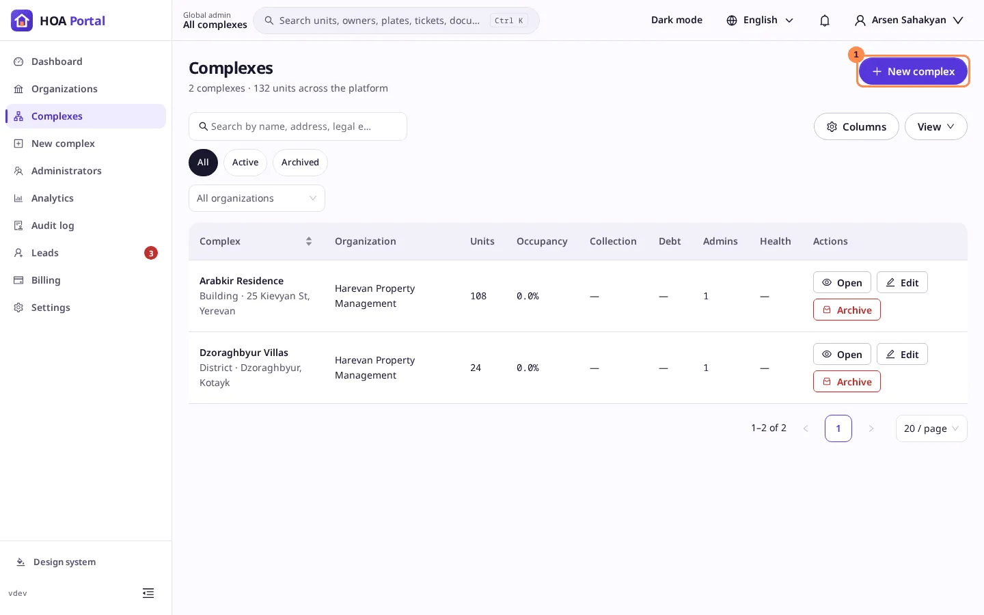This screenshot has height=615, width=984.
Task: Open New complex sidebar item
Action: click(x=85, y=143)
